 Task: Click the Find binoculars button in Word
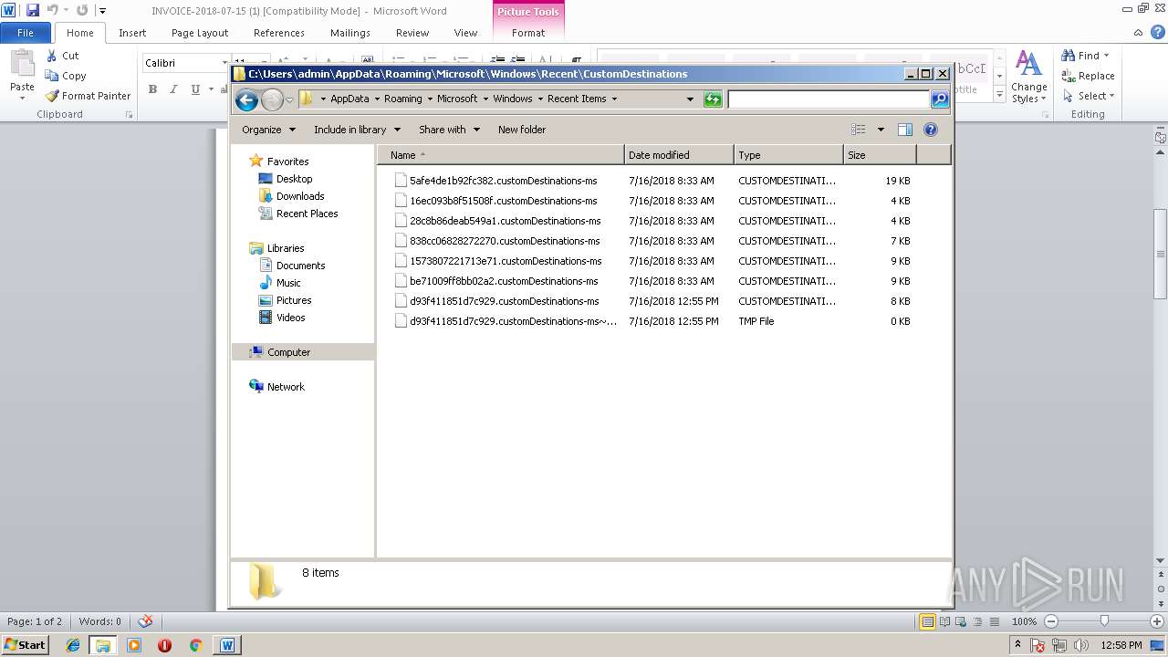click(1085, 56)
